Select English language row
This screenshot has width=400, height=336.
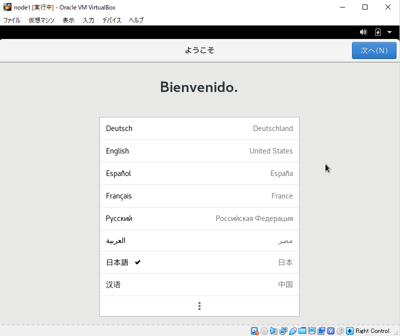pyautogui.click(x=199, y=151)
